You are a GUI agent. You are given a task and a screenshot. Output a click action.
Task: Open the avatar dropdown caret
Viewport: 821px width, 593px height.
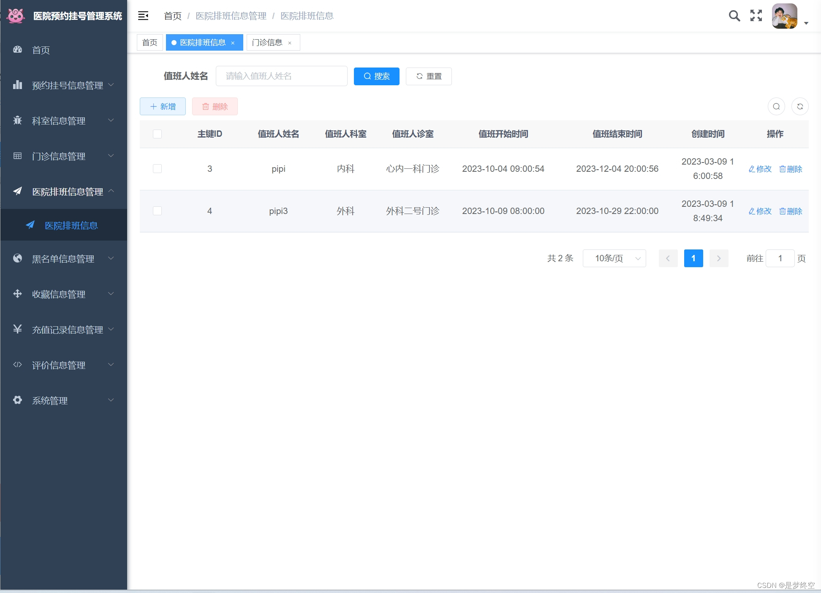(x=806, y=23)
